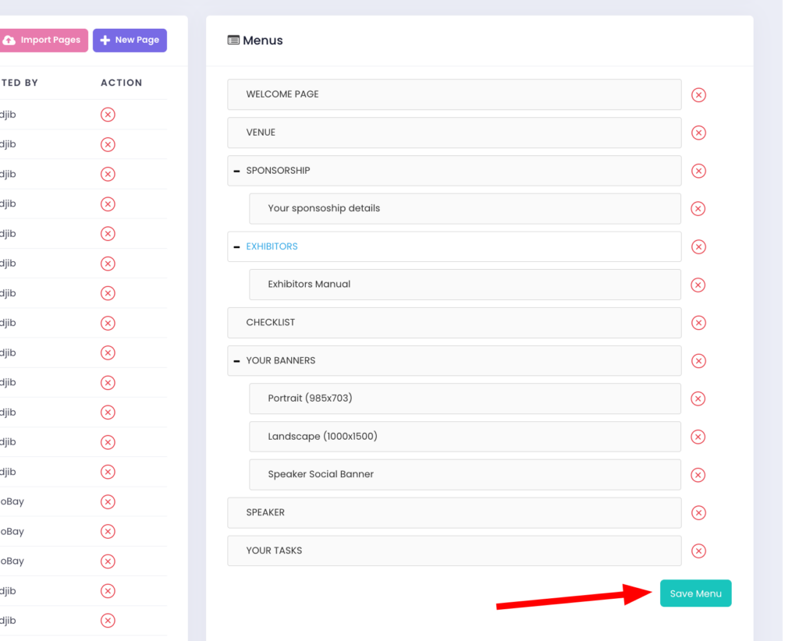Image resolution: width=799 pixels, height=641 pixels.
Task: Remove the VENUE menu entry
Action: [698, 133]
